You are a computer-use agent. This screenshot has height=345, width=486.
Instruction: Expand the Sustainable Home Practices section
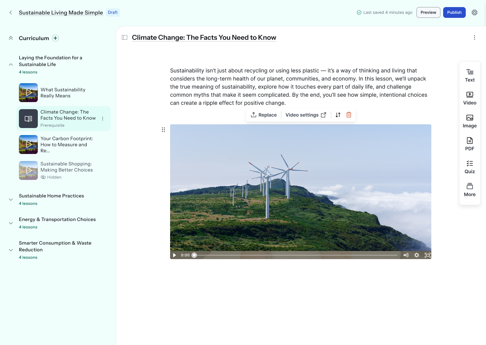(x=11, y=199)
